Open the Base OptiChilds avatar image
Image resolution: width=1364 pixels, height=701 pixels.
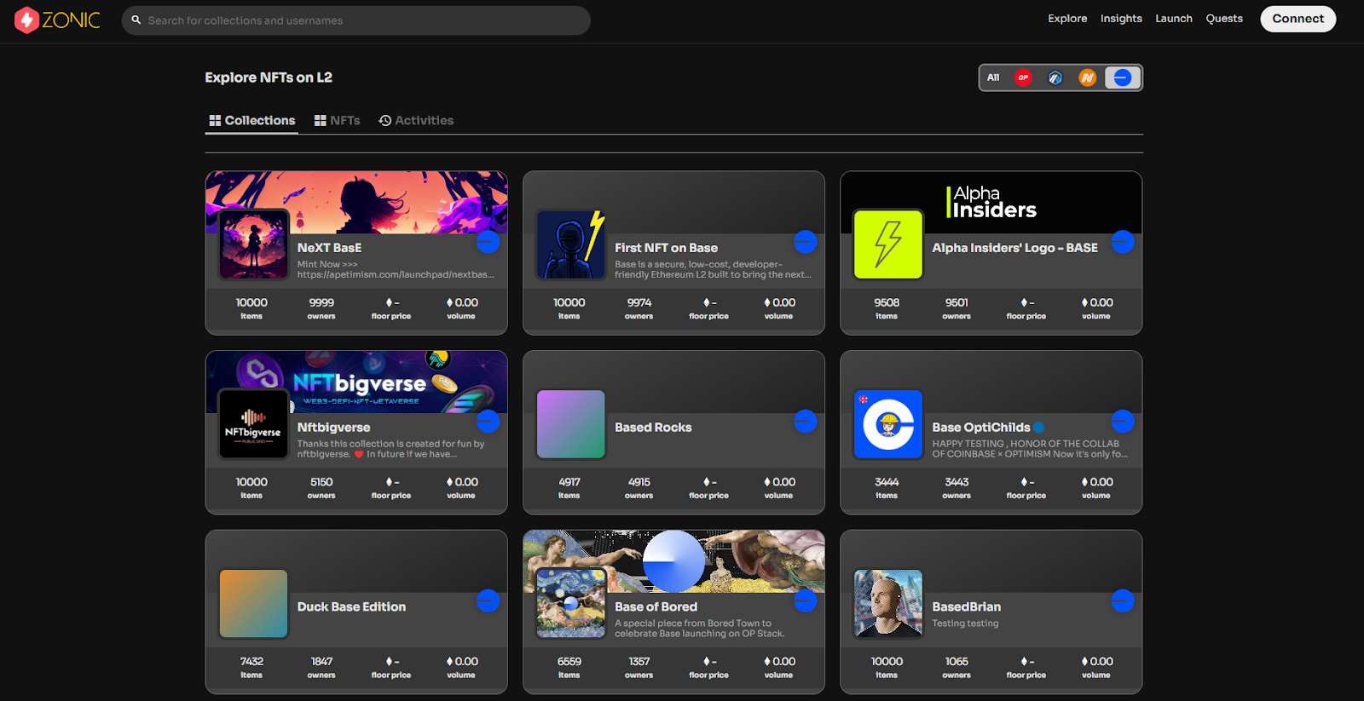pyautogui.click(x=888, y=424)
